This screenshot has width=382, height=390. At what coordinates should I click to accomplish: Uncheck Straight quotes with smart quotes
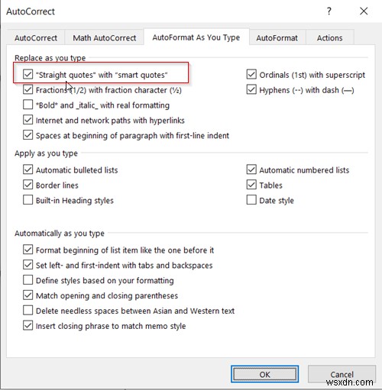click(28, 75)
